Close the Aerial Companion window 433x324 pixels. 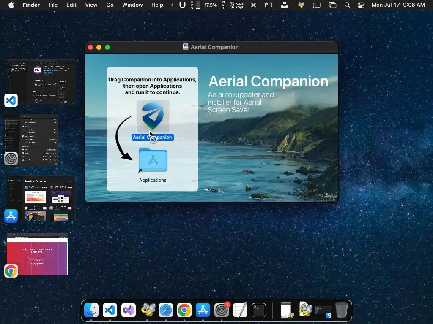tap(90, 47)
